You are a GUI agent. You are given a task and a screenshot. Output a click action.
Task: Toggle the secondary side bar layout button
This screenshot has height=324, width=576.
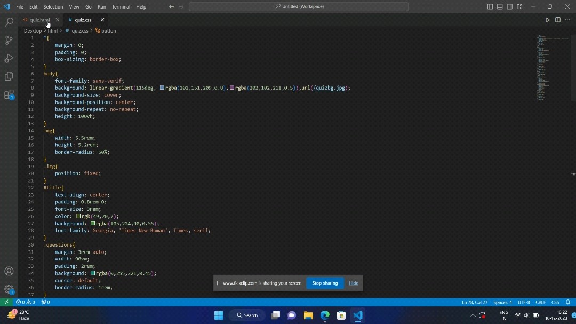click(509, 6)
